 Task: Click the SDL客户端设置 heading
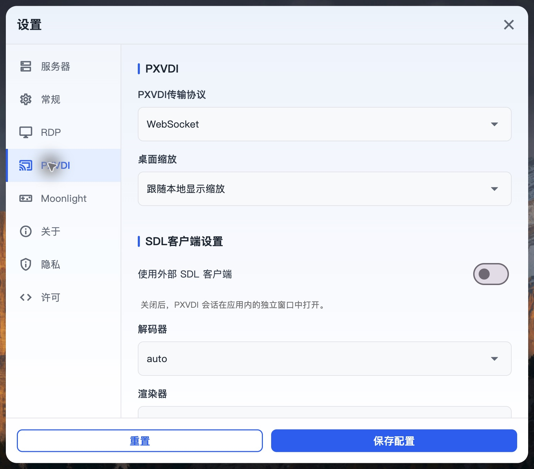[x=184, y=241]
